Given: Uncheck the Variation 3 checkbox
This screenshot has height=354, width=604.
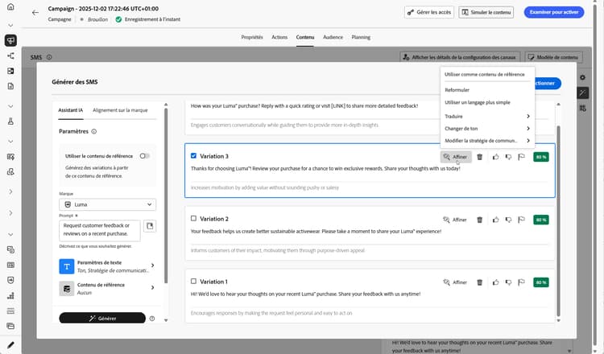Looking at the screenshot, I should 193,156.
